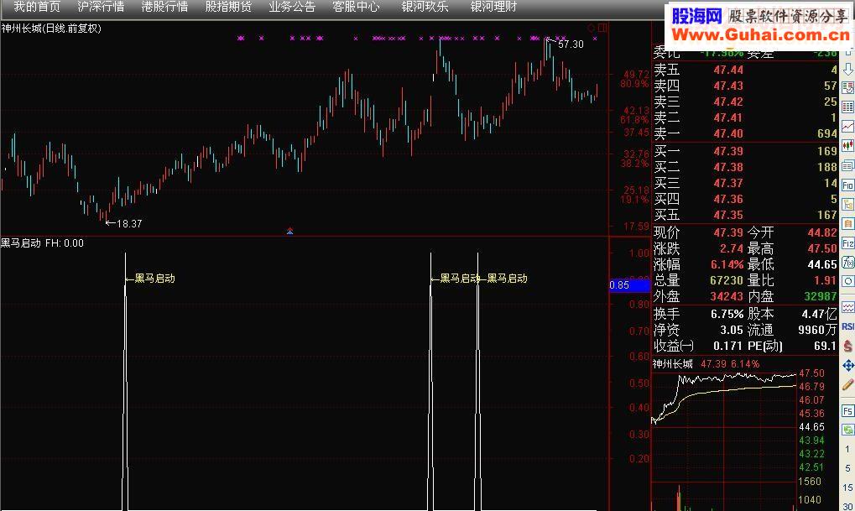855x511 pixels.
Task: Click the red dollar-sign icon
Action: (x=848, y=346)
